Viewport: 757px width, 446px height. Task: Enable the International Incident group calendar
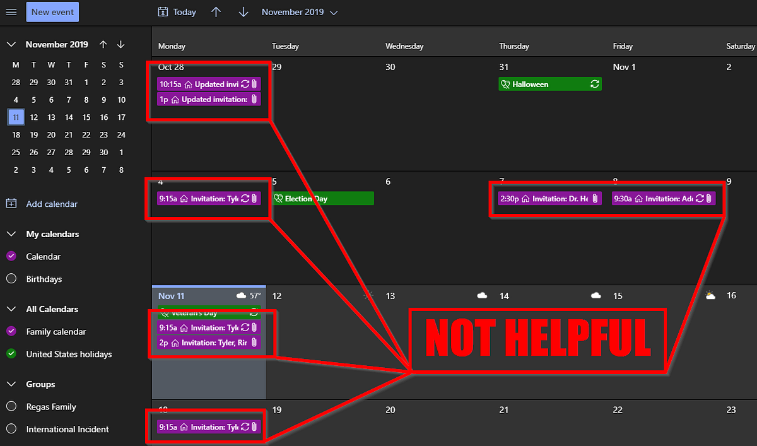point(11,429)
